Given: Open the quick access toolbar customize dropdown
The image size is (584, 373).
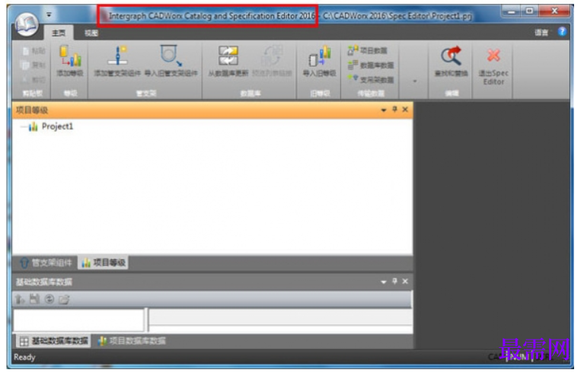Looking at the screenshot, I should pos(49,15).
